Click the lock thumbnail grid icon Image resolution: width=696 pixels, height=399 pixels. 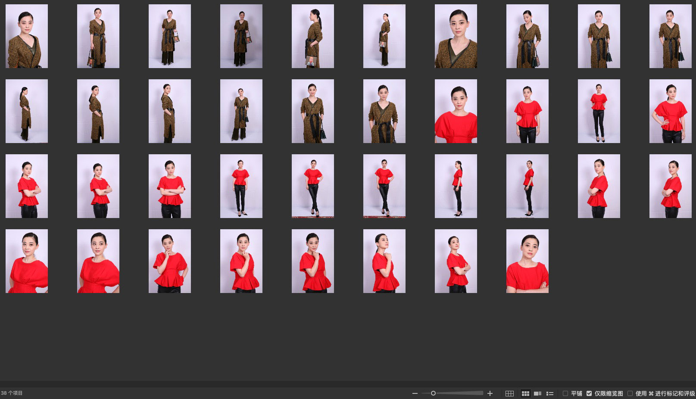pyautogui.click(x=509, y=393)
